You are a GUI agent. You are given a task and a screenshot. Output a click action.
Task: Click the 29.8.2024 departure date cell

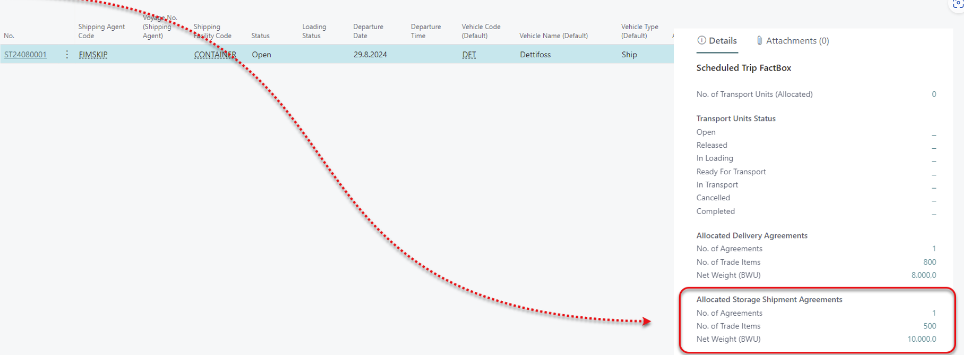pos(370,55)
